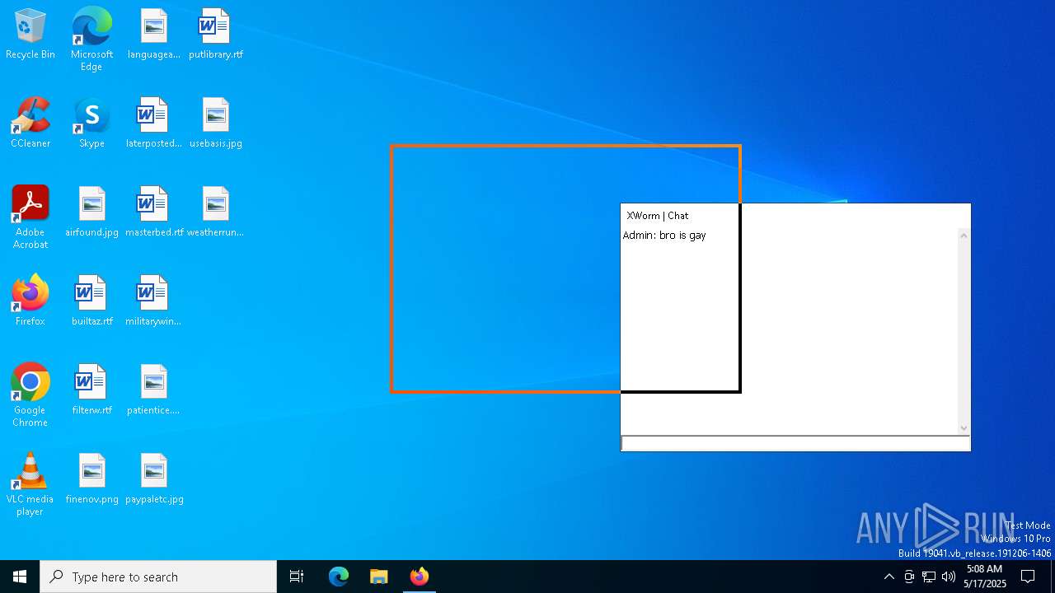The width and height of the screenshot is (1055, 593).
Task: Open the Windows Start menu
Action: click(20, 577)
